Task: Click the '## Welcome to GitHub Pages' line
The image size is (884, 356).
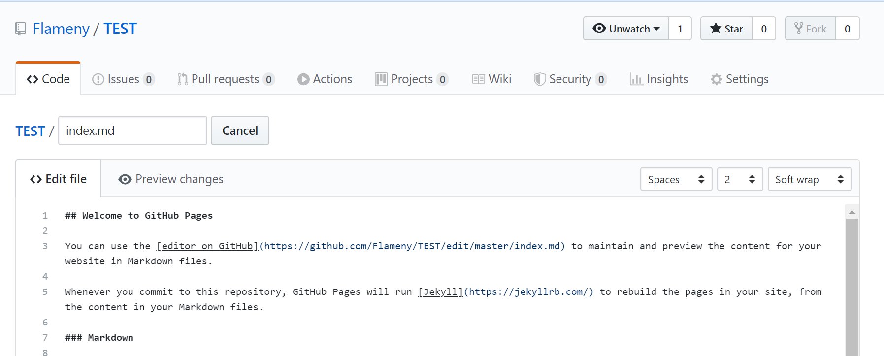Action: [139, 215]
